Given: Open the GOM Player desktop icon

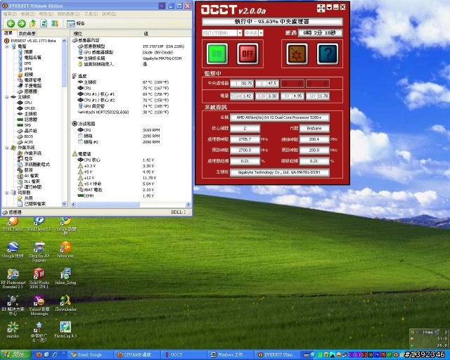Looking at the screenshot, I should [x=13, y=224].
